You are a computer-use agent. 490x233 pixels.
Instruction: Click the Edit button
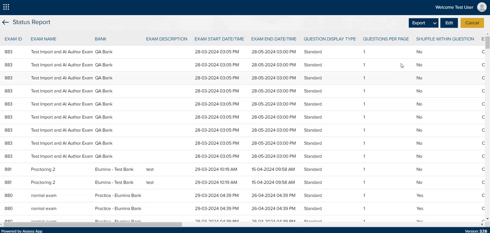[449, 23]
